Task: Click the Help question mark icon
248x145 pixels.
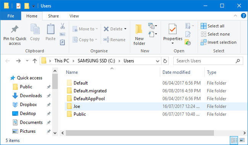Action: (243, 16)
